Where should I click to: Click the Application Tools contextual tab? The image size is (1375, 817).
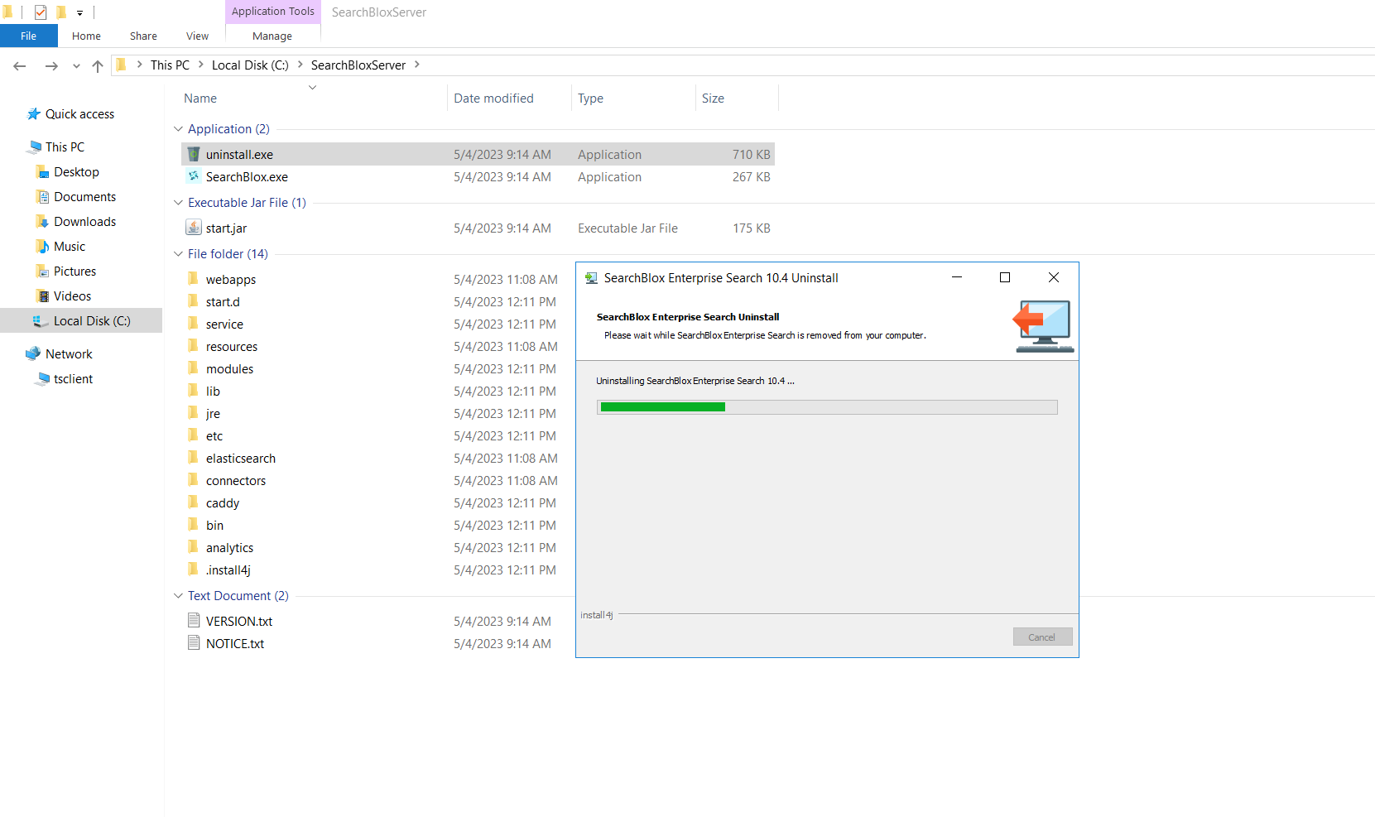click(272, 12)
